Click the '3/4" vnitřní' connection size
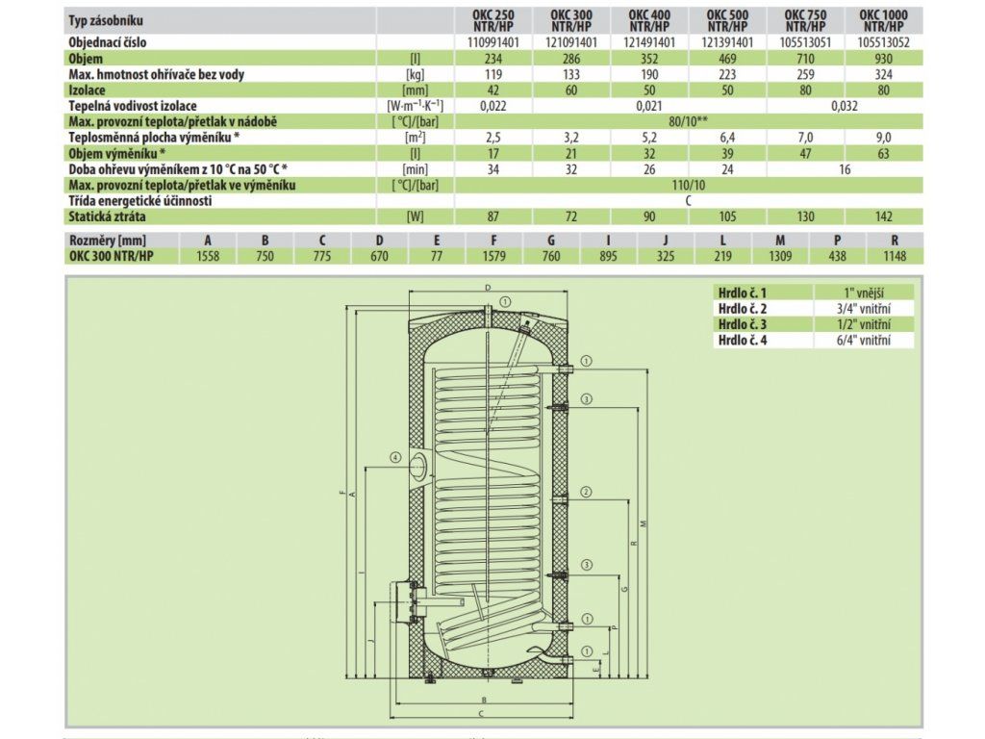 864,309
